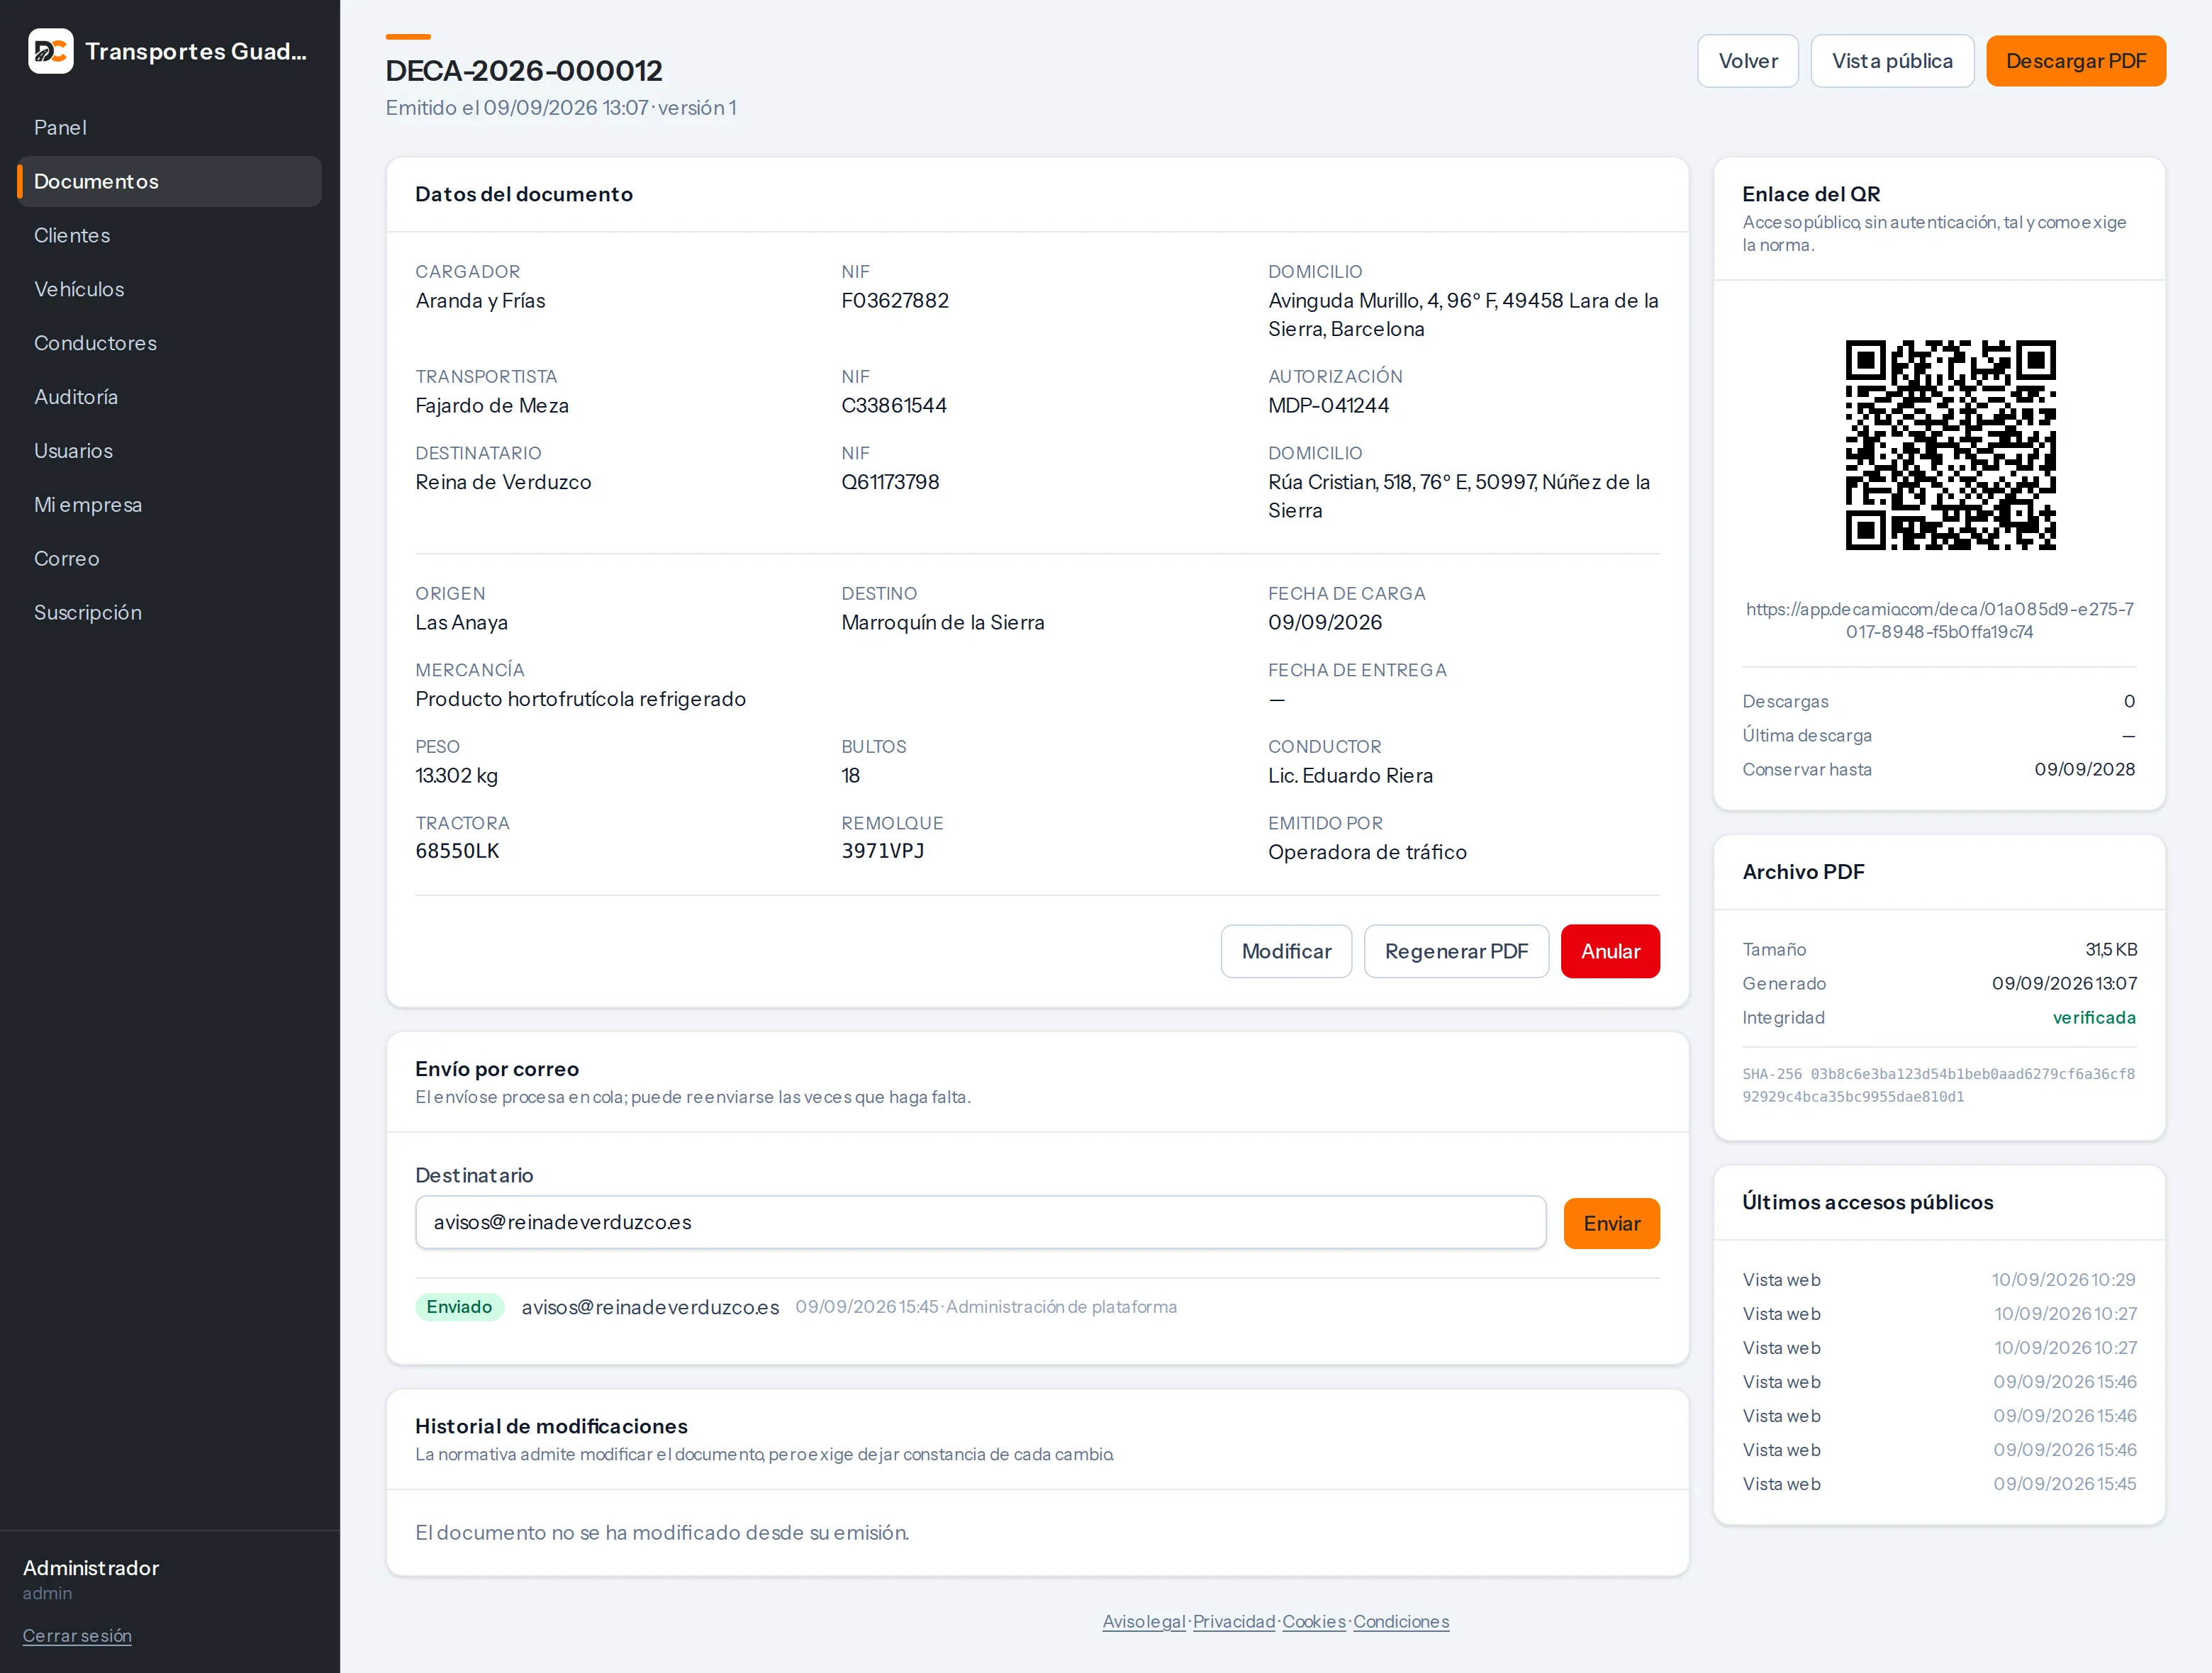Image resolution: width=2212 pixels, height=1673 pixels.
Task: Open the Vista pública view
Action: [x=1891, y=61]
